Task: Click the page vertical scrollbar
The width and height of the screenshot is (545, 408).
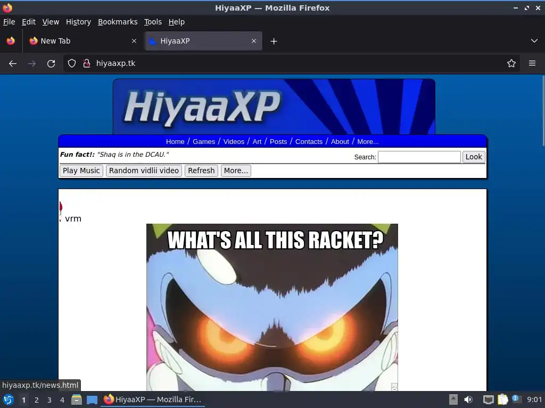Action: (543, 111)
